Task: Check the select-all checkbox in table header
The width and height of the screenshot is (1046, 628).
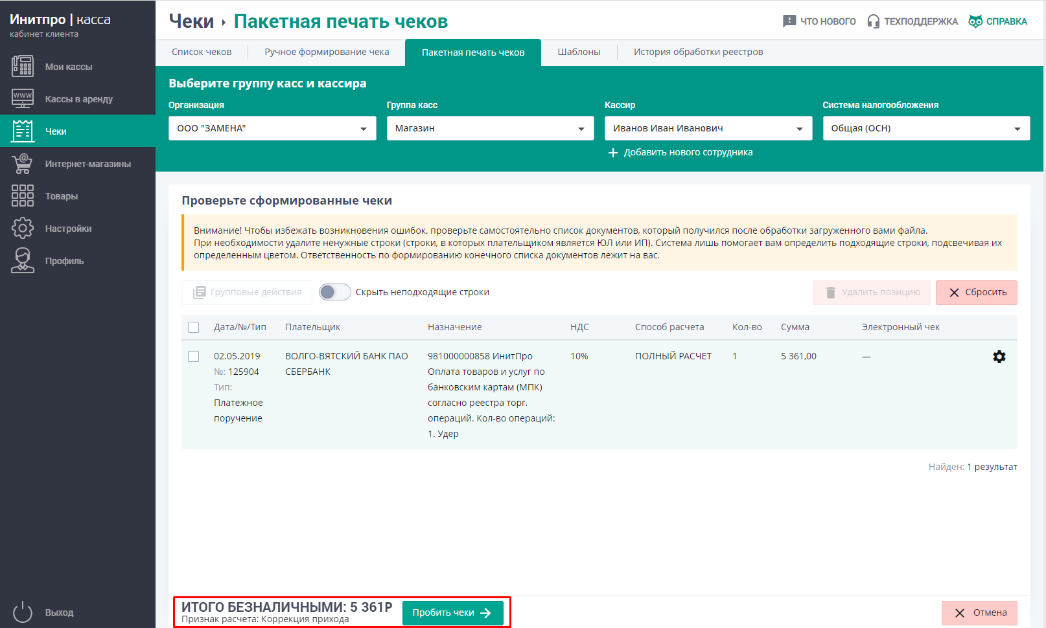Action: [x=193, y=327]
